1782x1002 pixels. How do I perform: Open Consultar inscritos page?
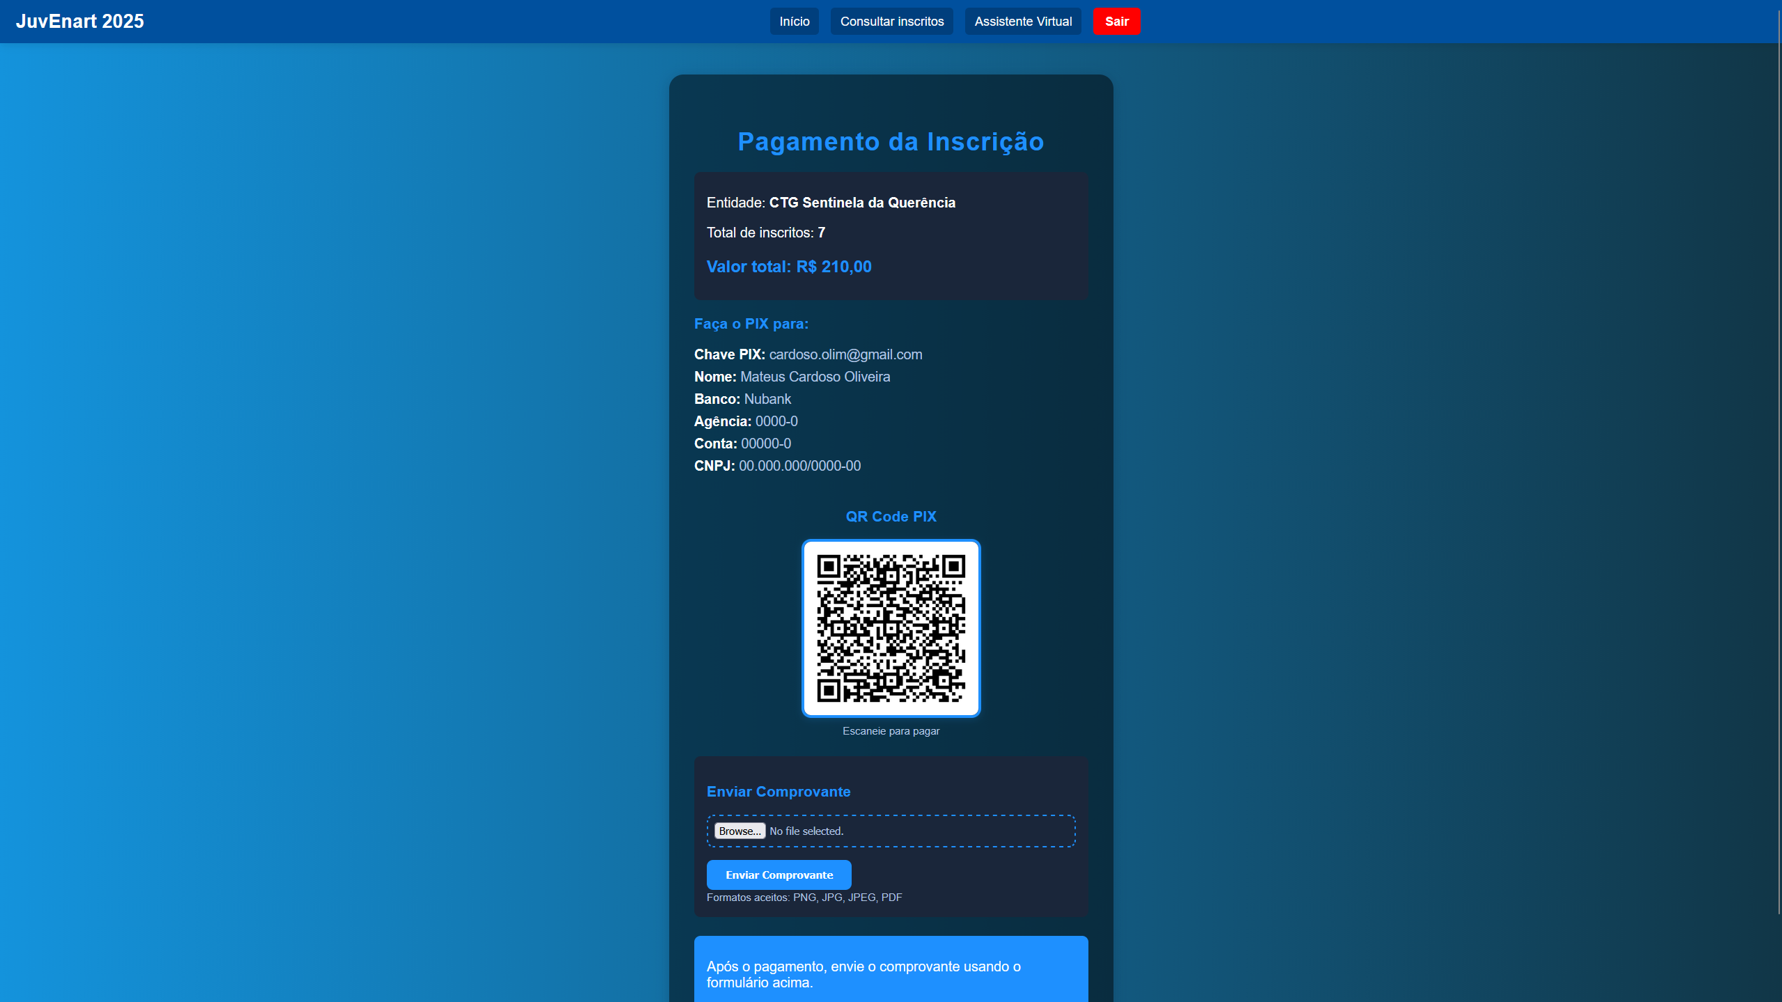coord(891,22)
